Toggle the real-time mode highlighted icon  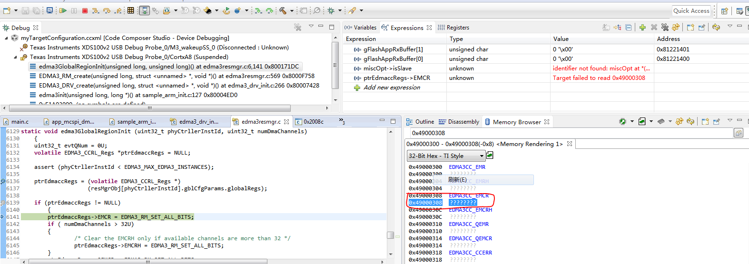[145, 10]
